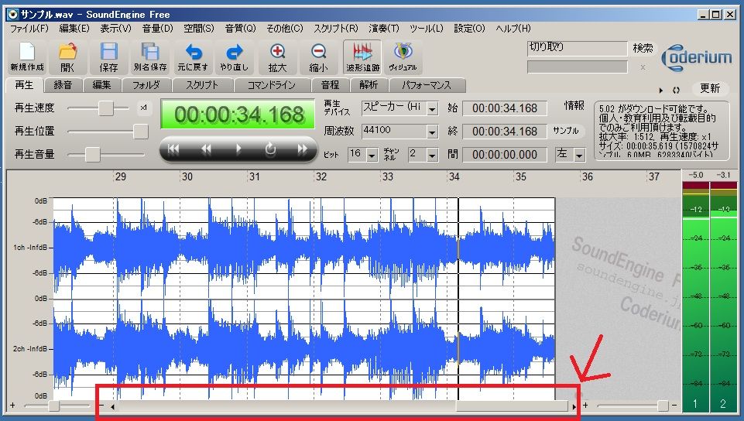
Task: Open a file with the 開く icon
Action: tap(67, 57)
